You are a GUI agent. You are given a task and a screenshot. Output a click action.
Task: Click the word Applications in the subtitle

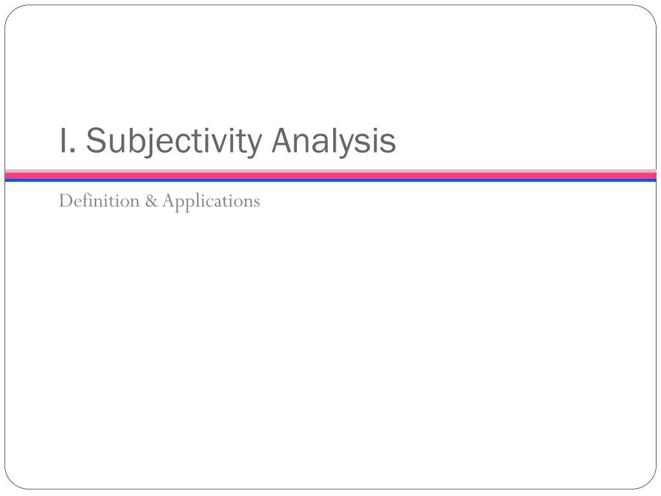(x=211, y=201)
